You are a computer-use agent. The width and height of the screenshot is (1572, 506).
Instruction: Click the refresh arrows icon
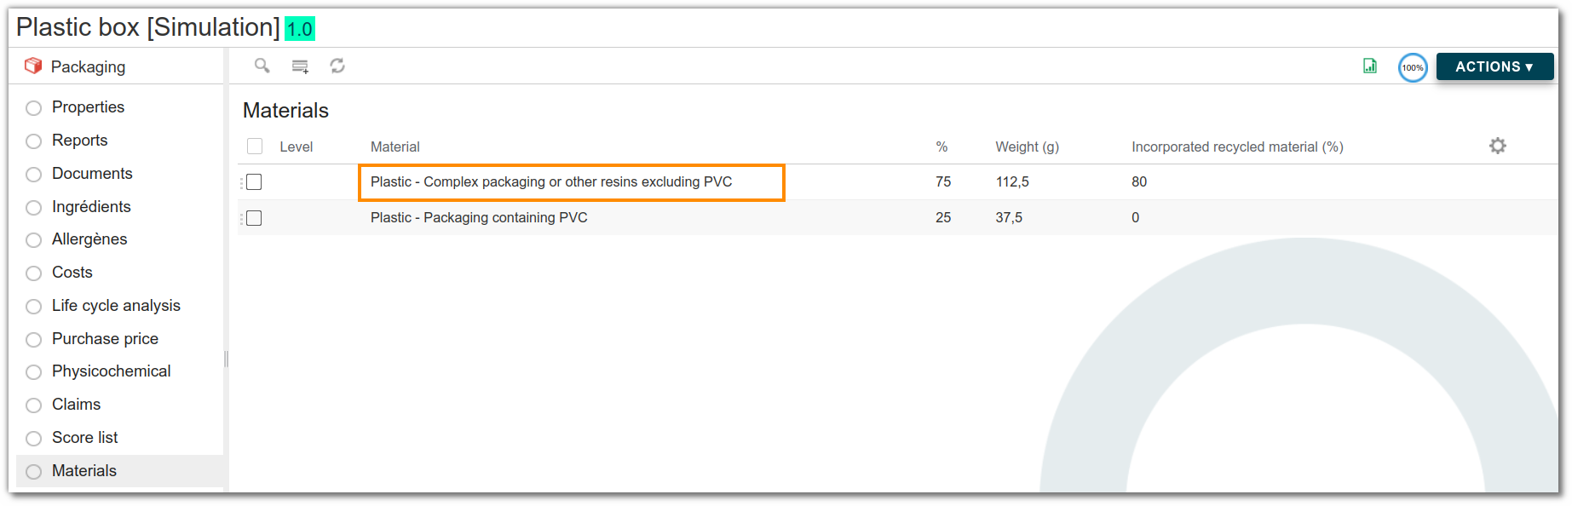[337, 66]
